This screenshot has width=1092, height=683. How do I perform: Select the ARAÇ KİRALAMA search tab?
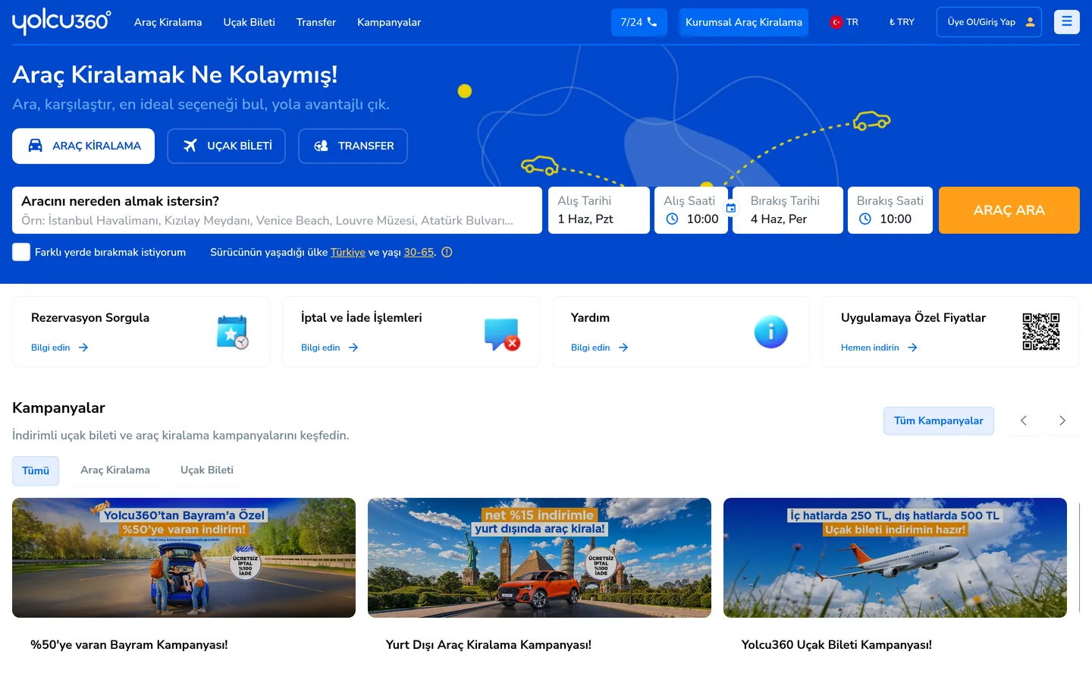[83, 146]
